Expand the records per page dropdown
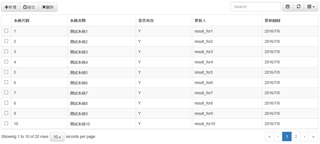320x144 pixels. tap(57, 137)
